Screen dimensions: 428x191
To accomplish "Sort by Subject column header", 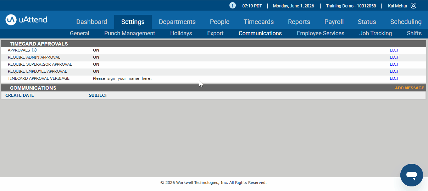I will coord(98,95).
